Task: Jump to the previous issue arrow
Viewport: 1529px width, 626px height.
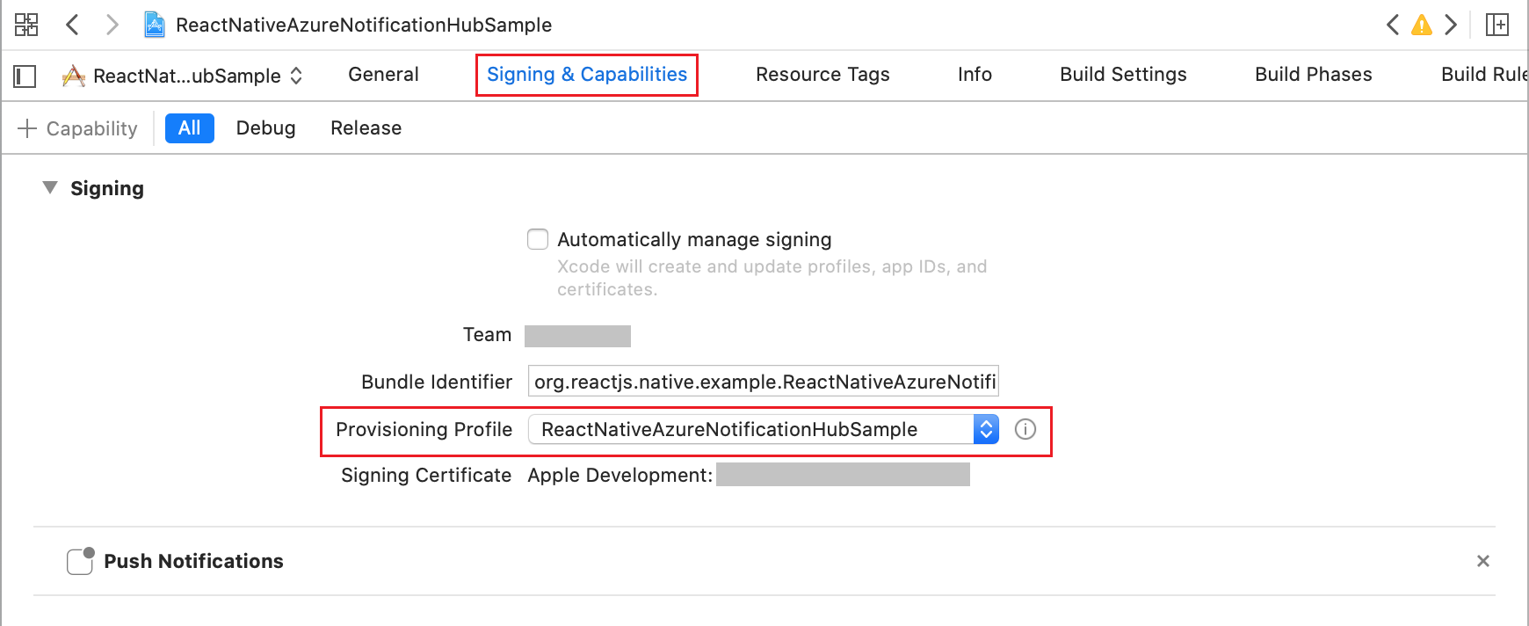Action: point(1393,25)
